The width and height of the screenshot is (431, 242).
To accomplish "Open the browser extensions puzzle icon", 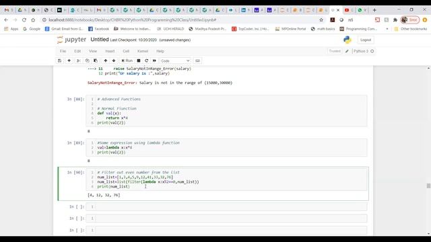I will point(395,19).
